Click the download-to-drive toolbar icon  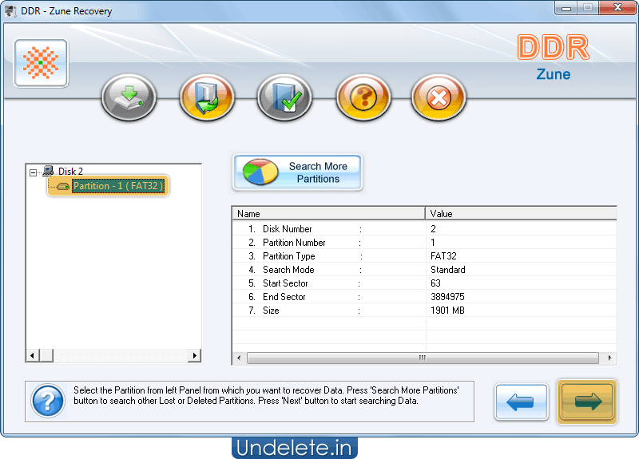pos(129,97)
